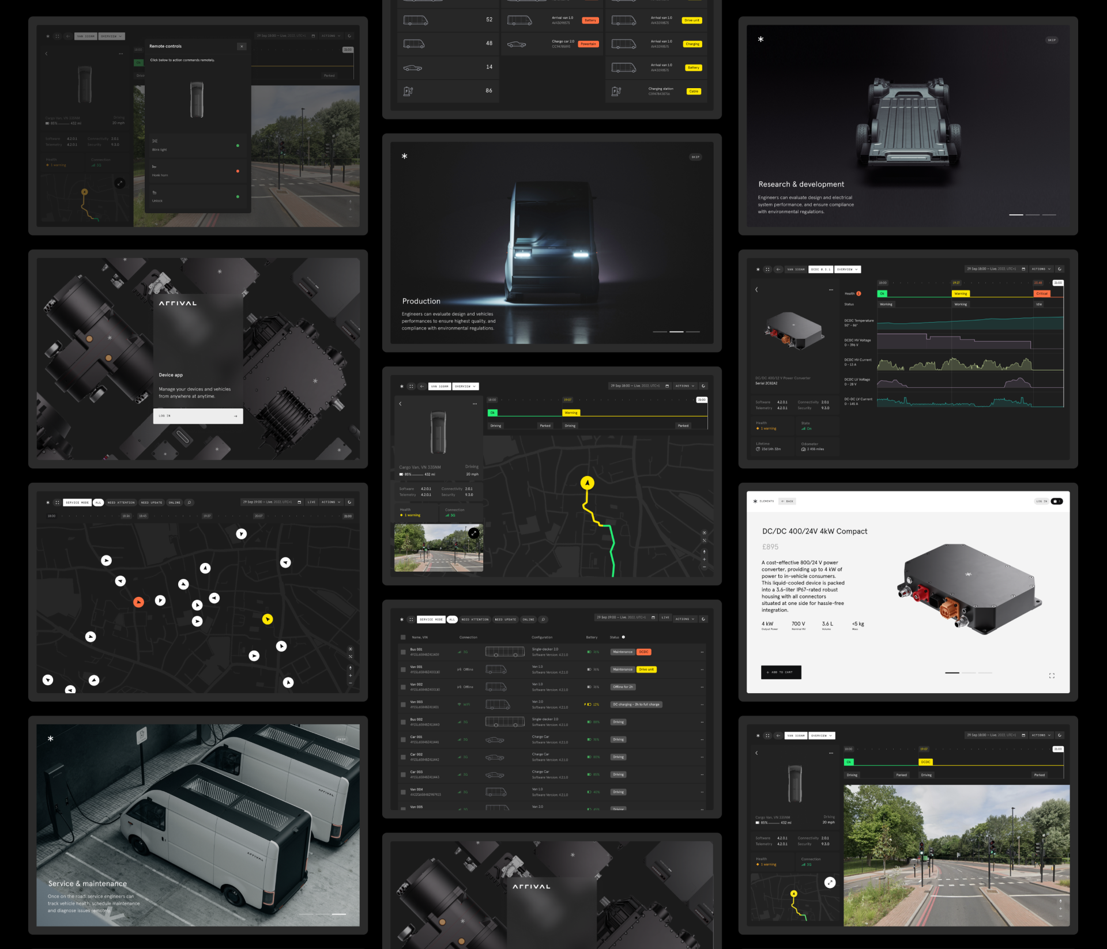The height and width of the screenshot is (949, 1107).
Task: Click the yellow vehicle marker on fleet map
Action: (x=268, y=619)
